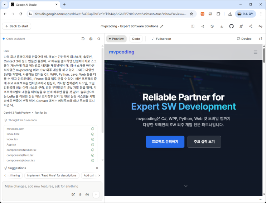The width and height of the screenshot is (266, 203).
Task: Edit the project title with the pencil icon
Action: click(162, 26)
